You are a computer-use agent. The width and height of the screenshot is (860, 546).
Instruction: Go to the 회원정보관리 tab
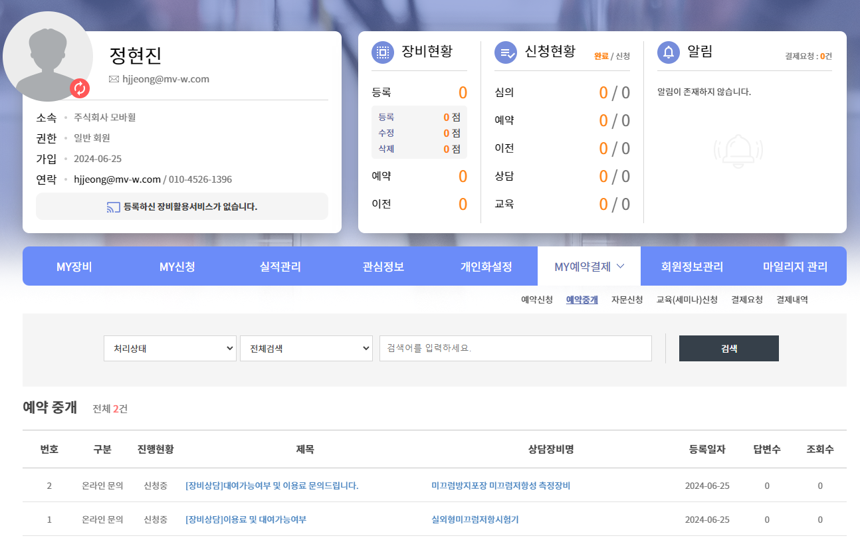(x=692, y=267)
